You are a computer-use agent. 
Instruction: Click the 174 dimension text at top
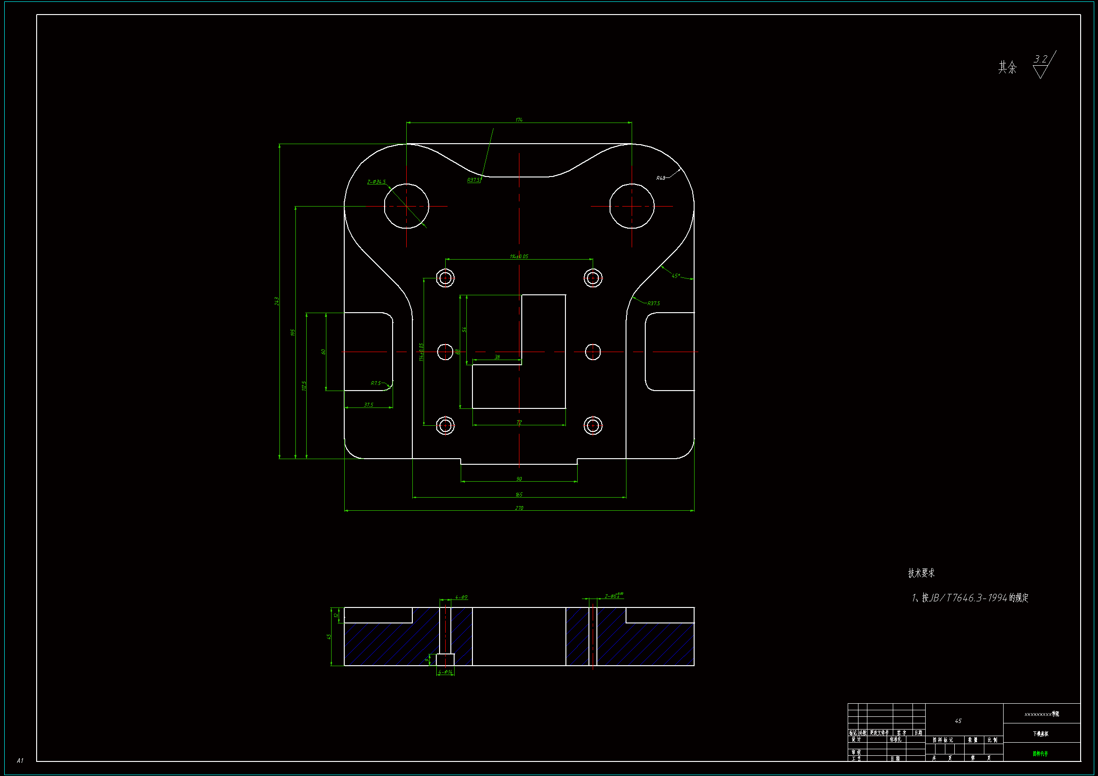pos(519,120)
